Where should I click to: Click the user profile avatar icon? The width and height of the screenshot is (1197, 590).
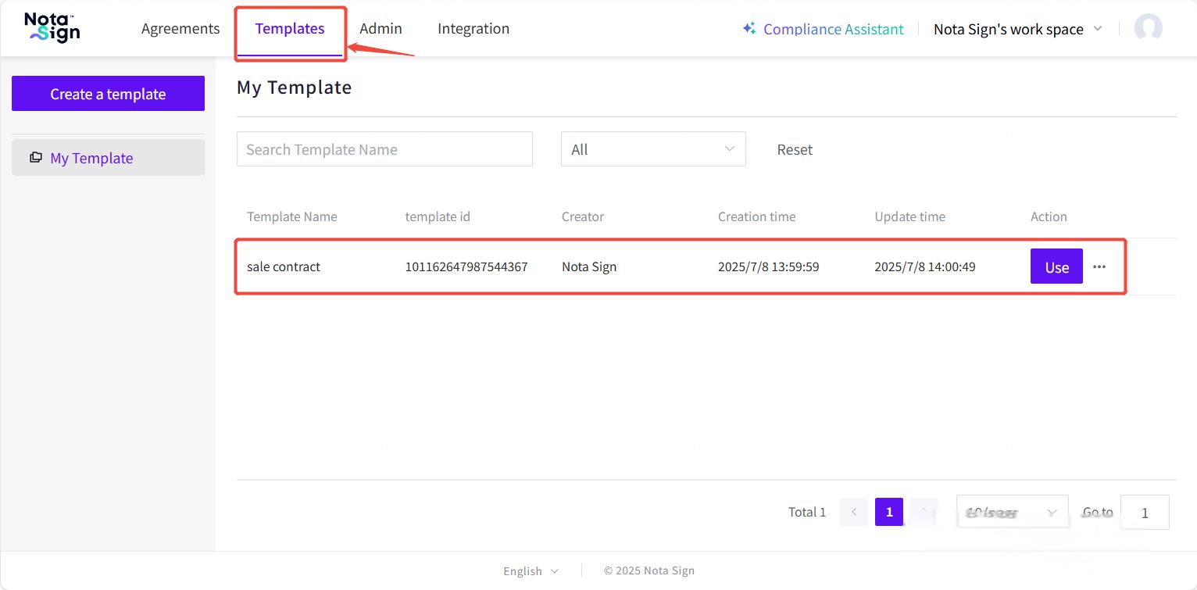pyautogui.click(x=1148, y=28)
